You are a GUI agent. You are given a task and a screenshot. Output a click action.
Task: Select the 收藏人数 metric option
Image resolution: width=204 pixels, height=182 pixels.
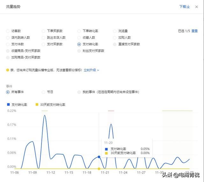[x=79, y=38]
